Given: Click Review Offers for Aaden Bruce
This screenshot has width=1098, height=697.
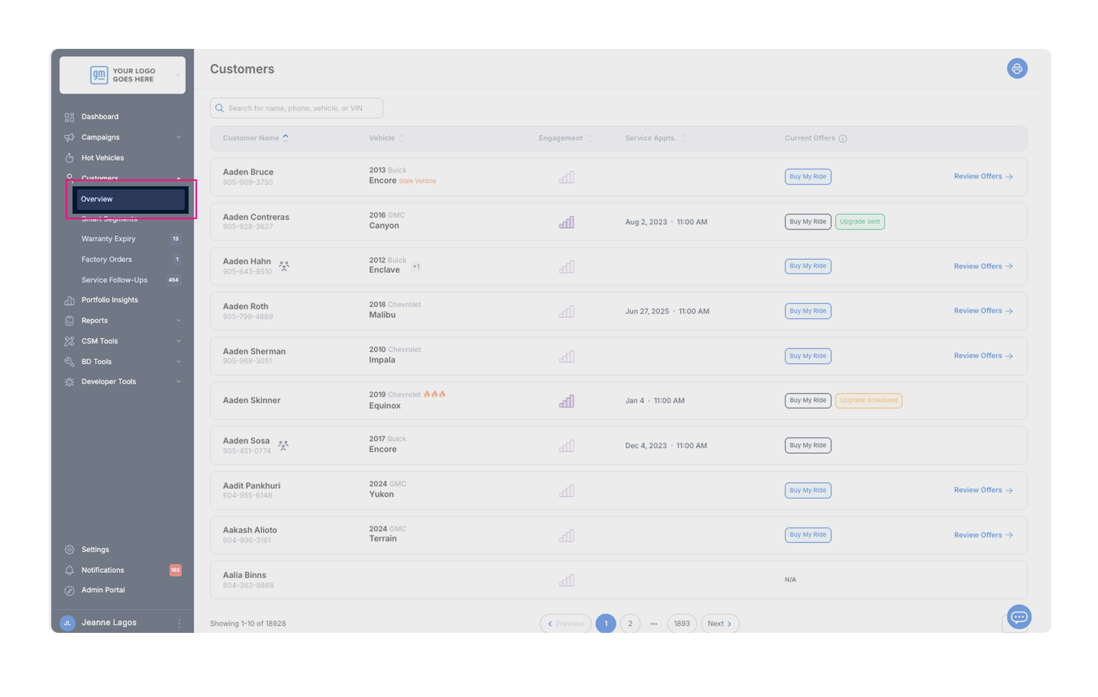Looking at the screenshot, I should pos(983,176).
